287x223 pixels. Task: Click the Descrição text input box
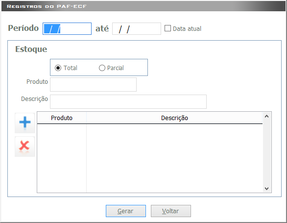(x=128, y=101)
